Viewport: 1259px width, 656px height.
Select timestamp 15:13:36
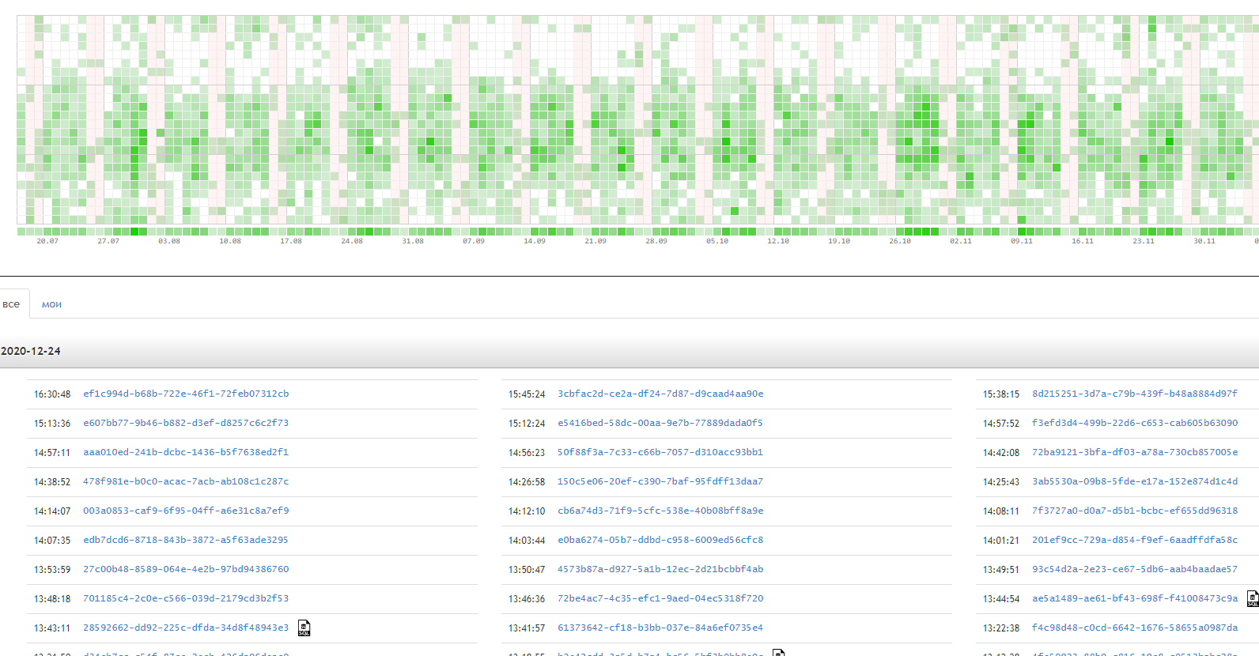coord(52,424)
